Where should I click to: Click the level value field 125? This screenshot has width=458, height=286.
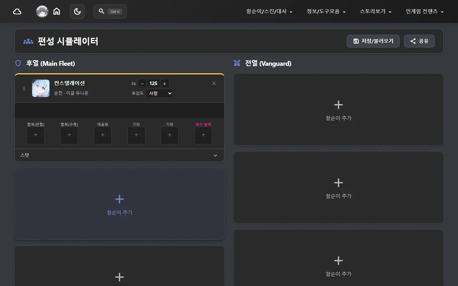(154, 83)
